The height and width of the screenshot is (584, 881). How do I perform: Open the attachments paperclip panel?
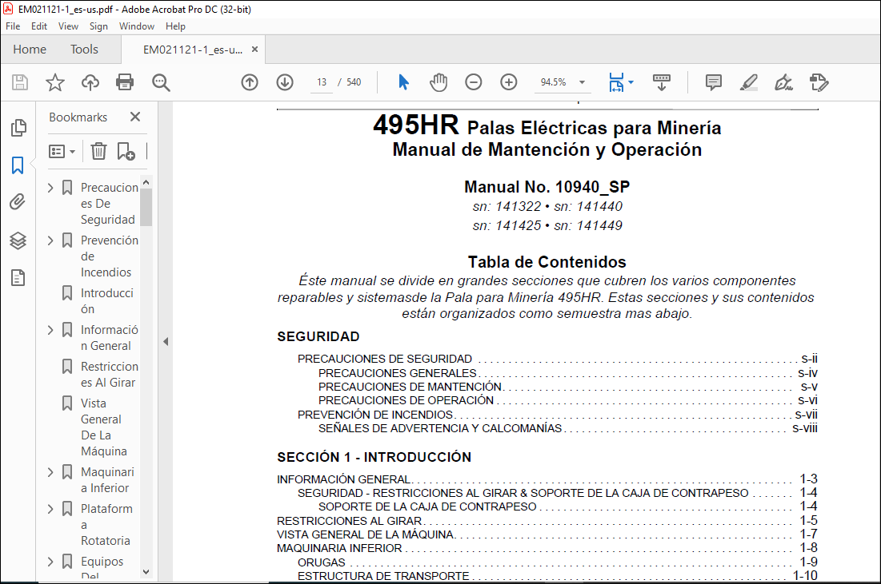tap(18, 202)
